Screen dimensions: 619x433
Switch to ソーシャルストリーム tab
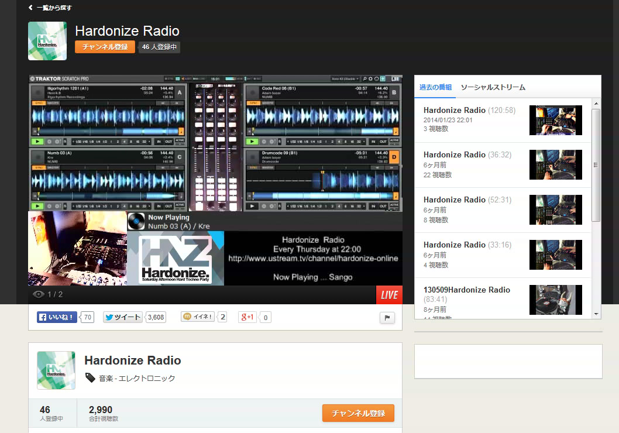[493, 87]
